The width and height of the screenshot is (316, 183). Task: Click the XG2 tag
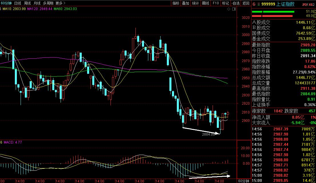[x=311, y=5]
